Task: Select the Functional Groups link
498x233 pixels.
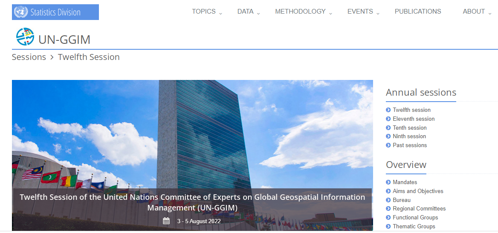Action: 415,218
